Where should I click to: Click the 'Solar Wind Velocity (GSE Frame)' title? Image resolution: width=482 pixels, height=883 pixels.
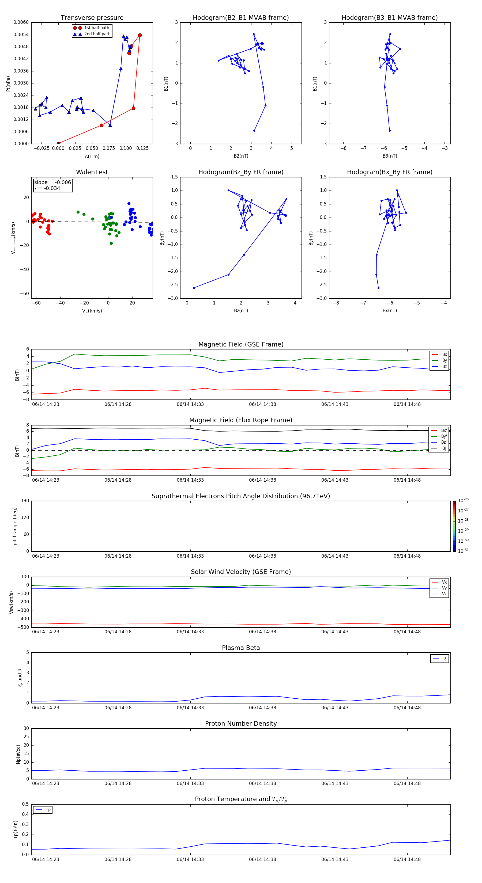click(241, 572)
